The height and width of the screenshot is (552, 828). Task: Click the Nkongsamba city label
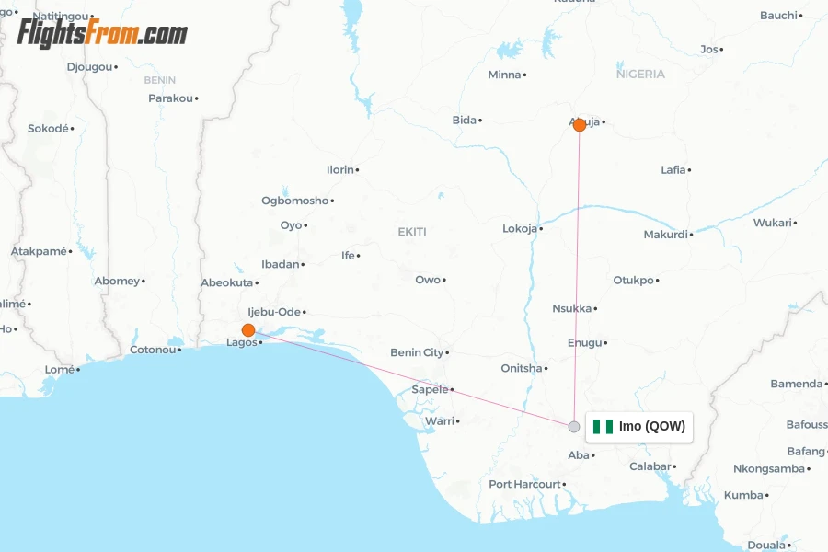[x=769, y=469]
